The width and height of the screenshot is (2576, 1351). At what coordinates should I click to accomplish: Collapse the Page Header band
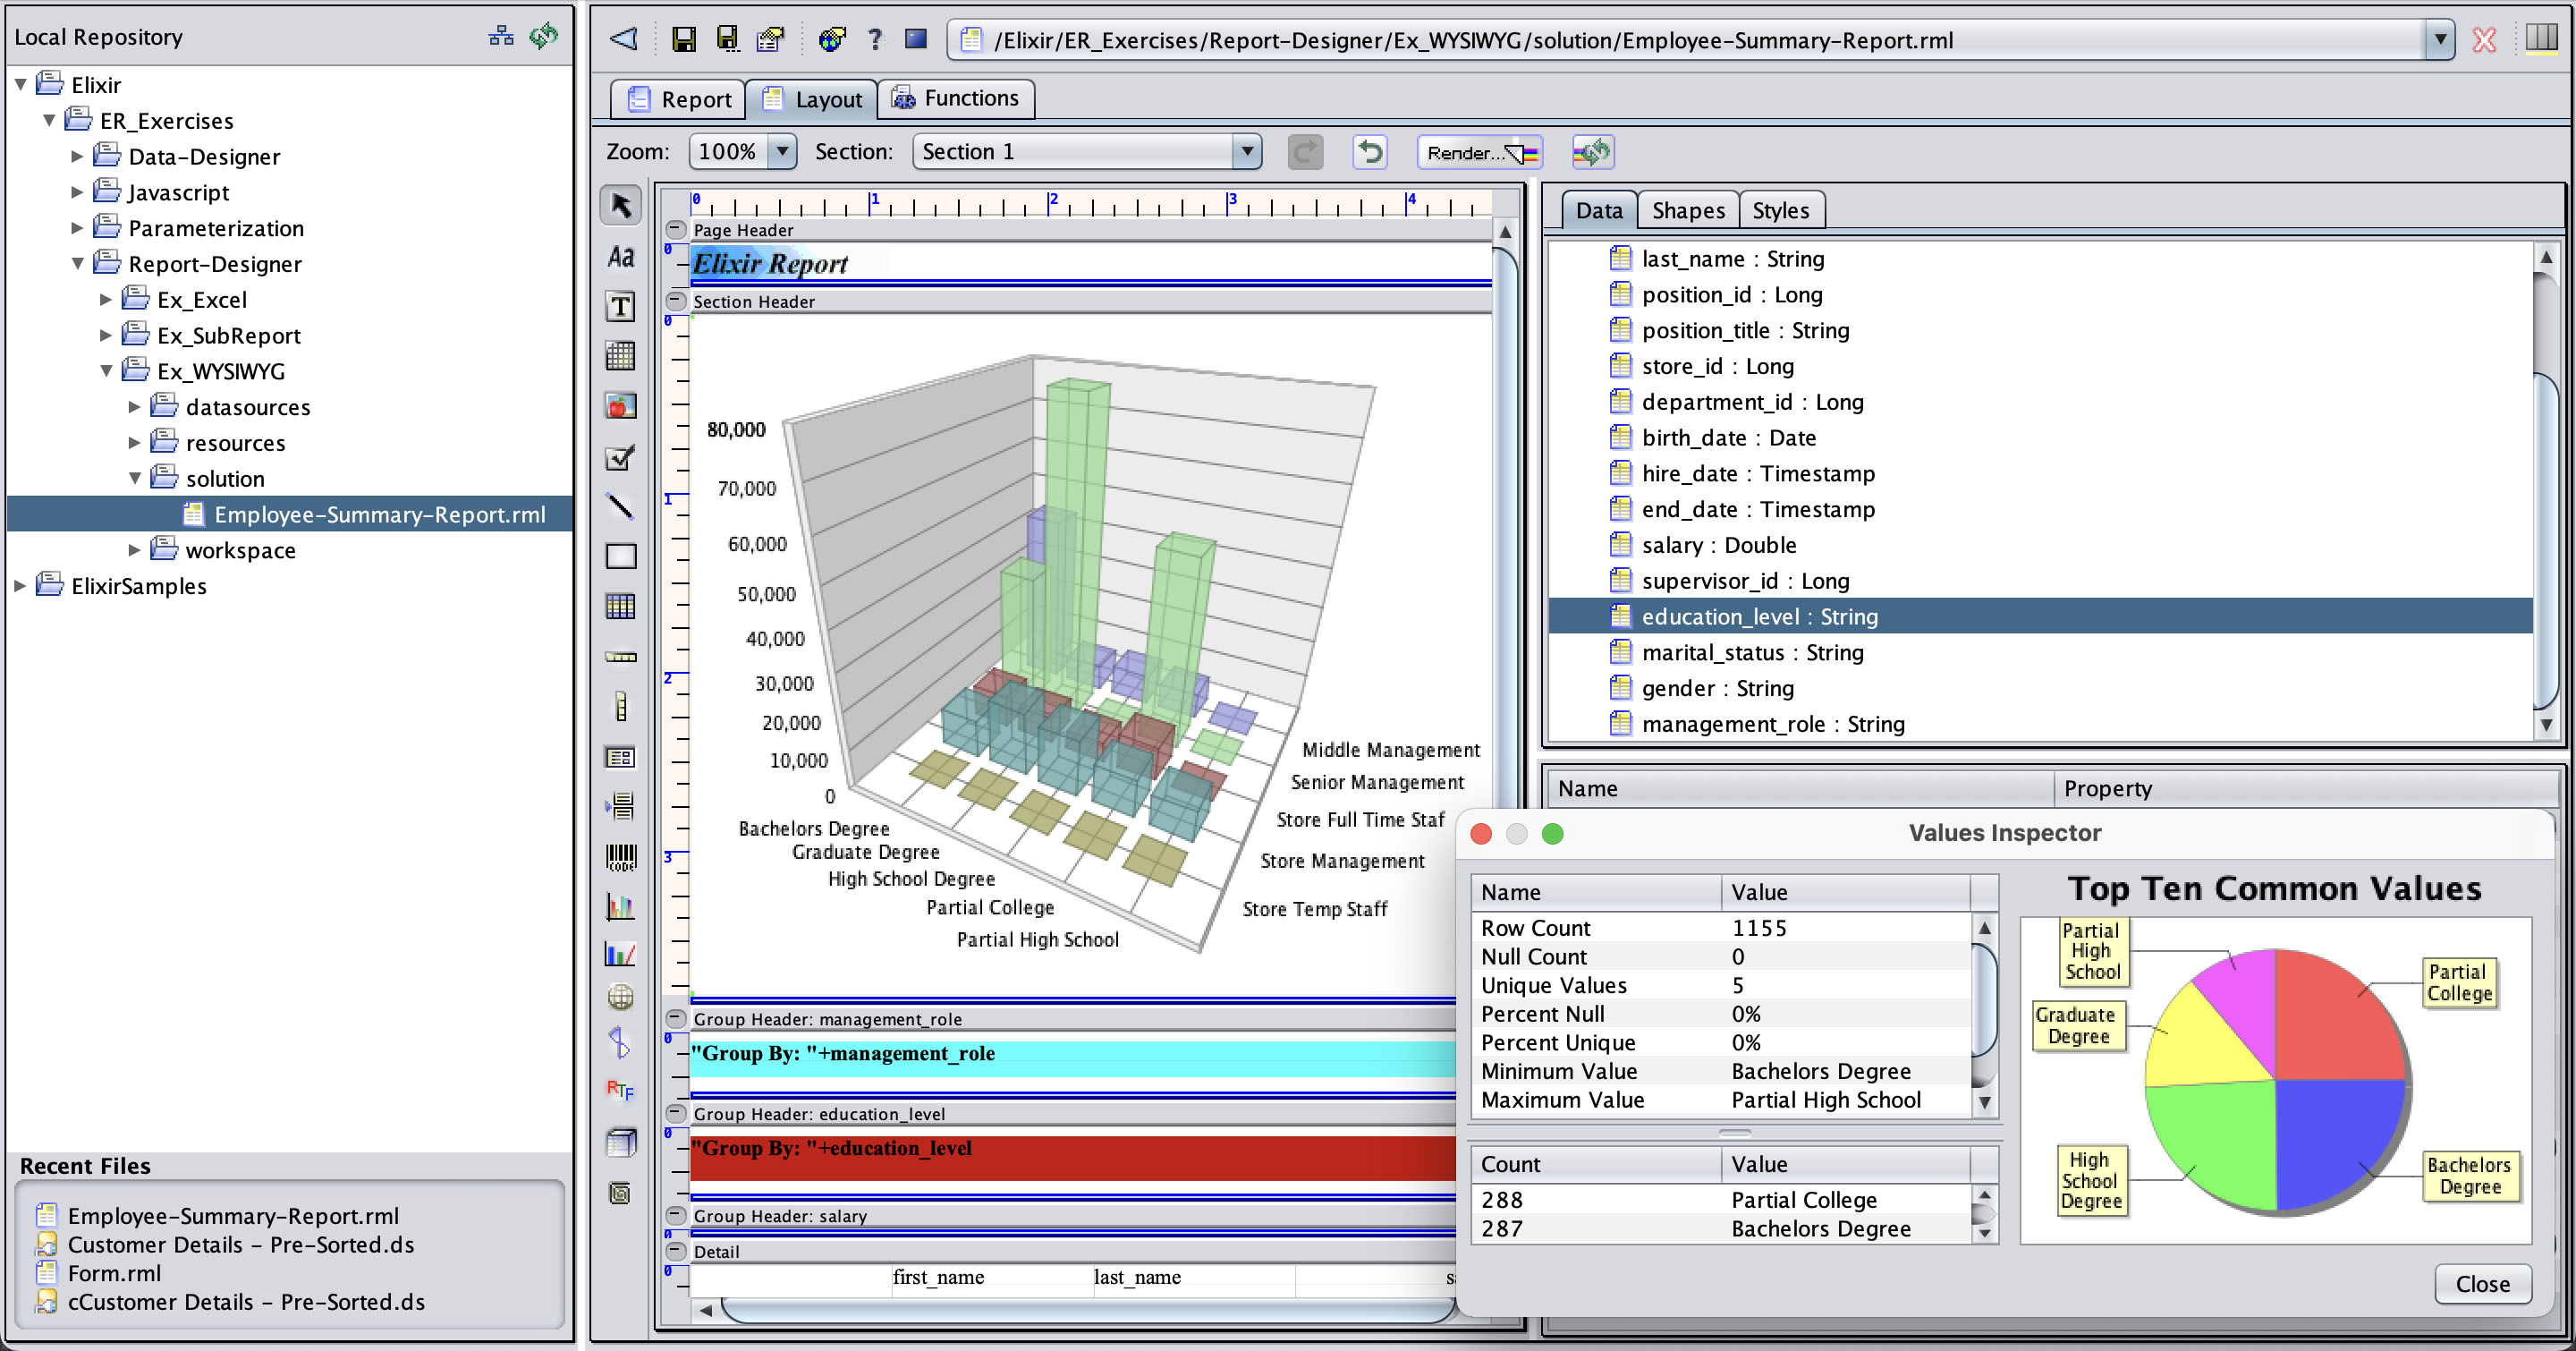[x=676, y=229]
